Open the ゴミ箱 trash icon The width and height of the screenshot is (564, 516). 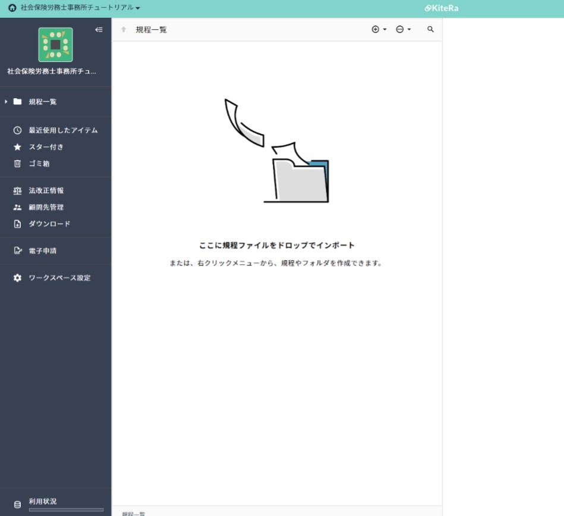point(18,164)
